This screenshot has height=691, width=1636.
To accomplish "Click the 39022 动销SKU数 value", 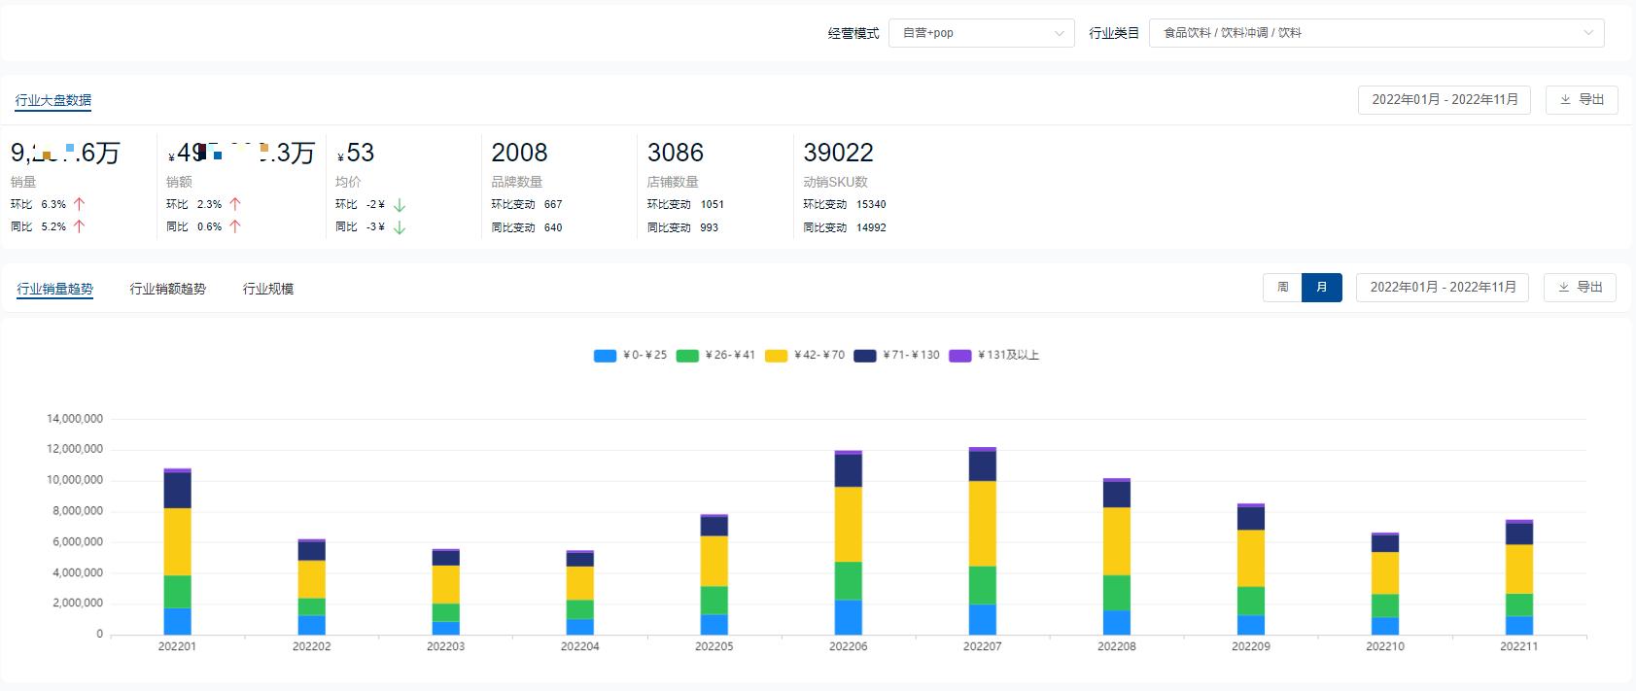I will pos(838,153).
